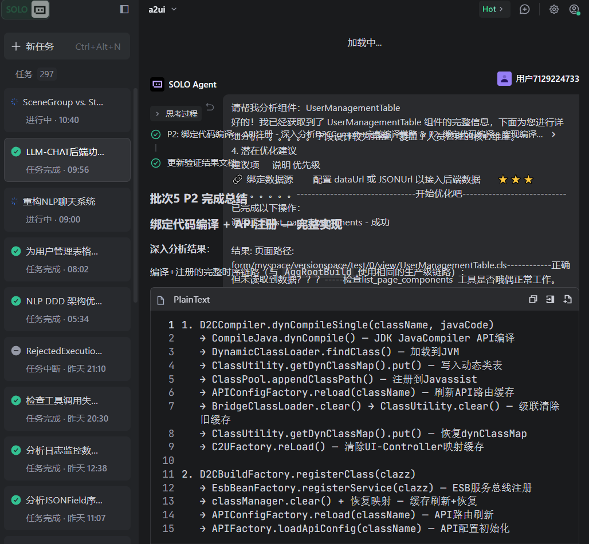This screenshot has height=544, width=589.
Task: Click the insert code icon in PlainText header
Action: pos(550,299)
